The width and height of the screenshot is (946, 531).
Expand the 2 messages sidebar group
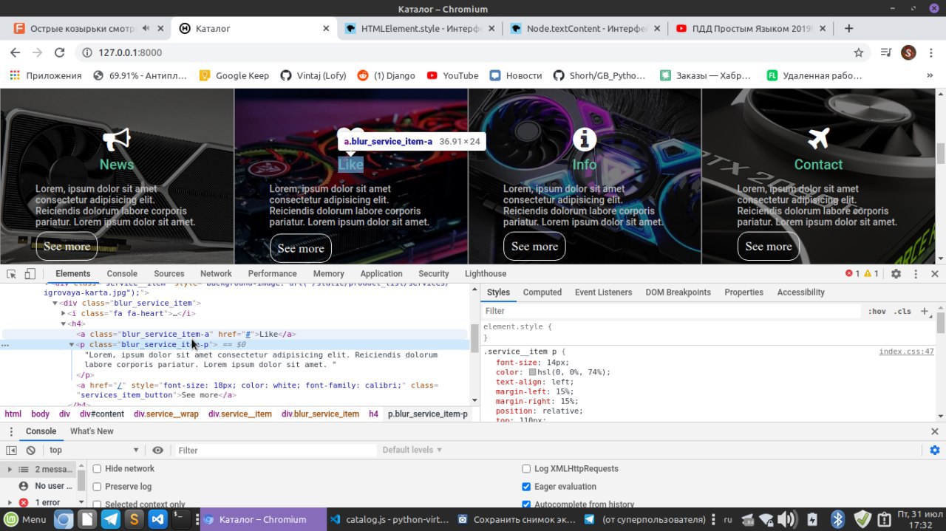point(9,469)
